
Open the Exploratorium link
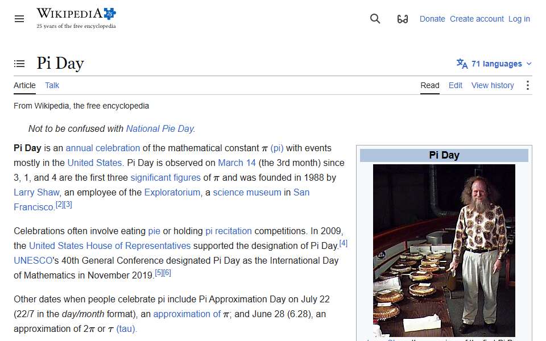point(172,193)
